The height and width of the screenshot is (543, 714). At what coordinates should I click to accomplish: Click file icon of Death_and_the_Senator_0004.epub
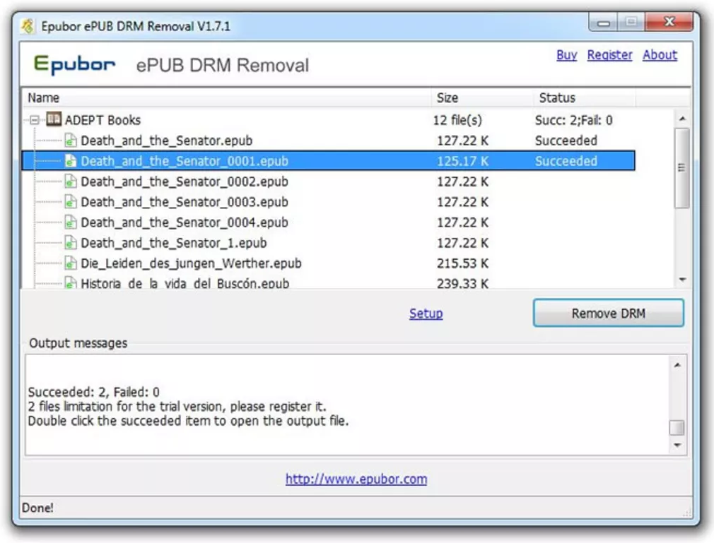click(71, 222)
